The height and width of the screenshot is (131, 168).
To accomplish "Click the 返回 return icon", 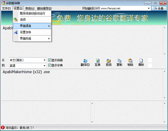I will click(108, 61).
